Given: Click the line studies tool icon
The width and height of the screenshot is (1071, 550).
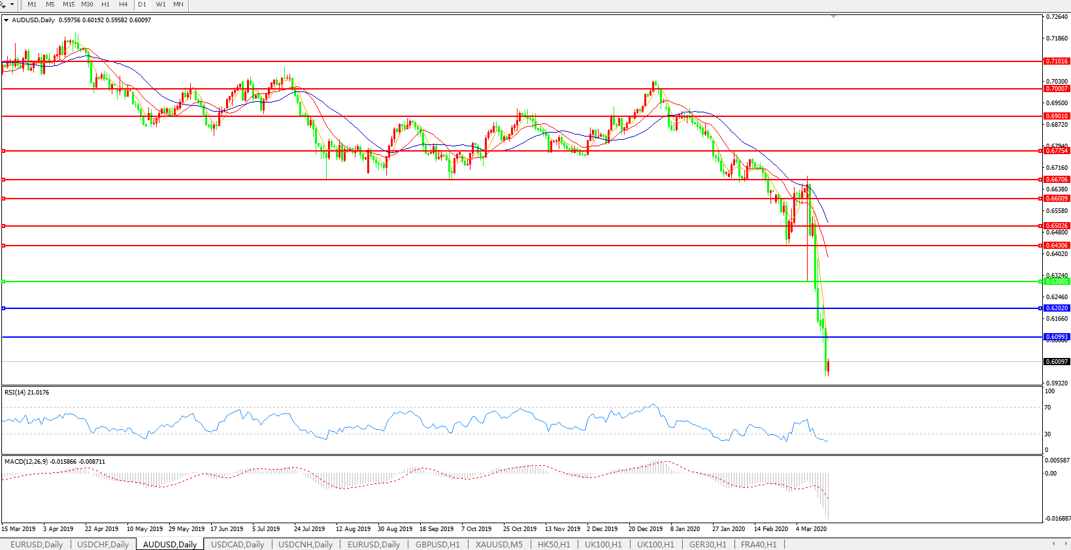Looking at the screenshot, I should pos(3,5).
